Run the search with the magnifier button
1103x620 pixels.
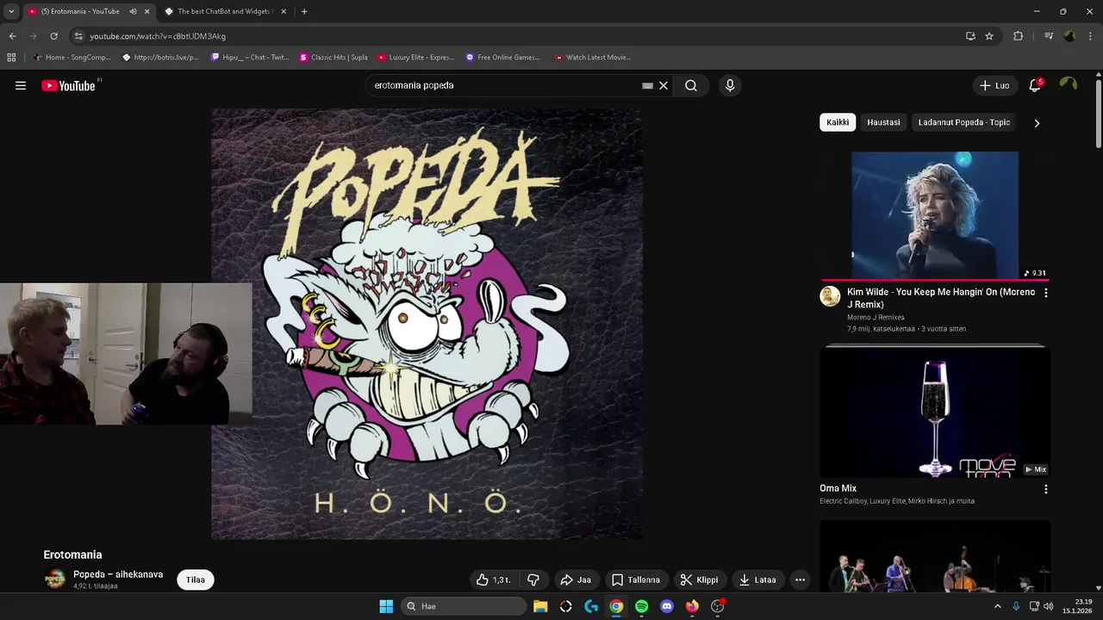pos(691,85)
